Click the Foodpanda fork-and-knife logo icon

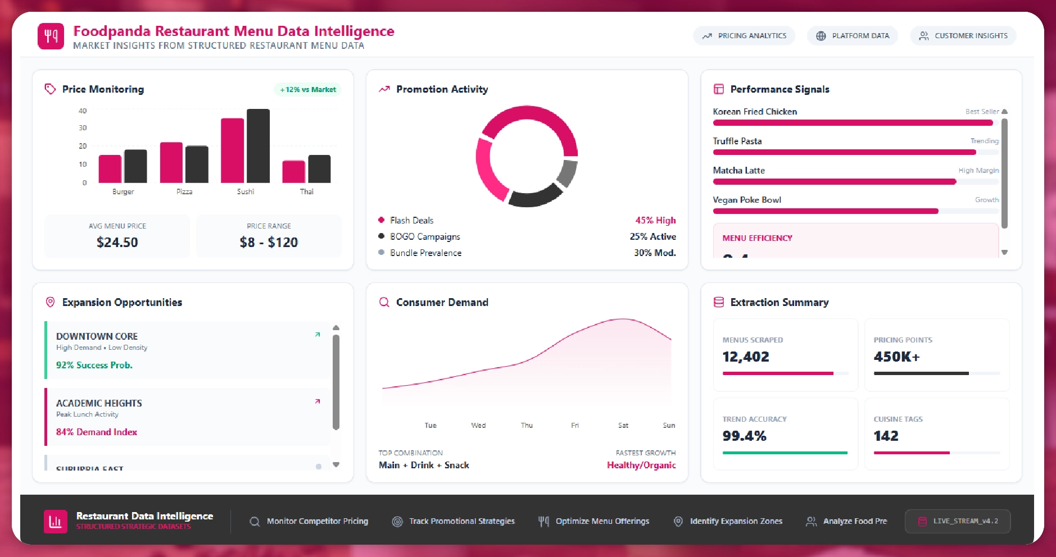point(51,36)
